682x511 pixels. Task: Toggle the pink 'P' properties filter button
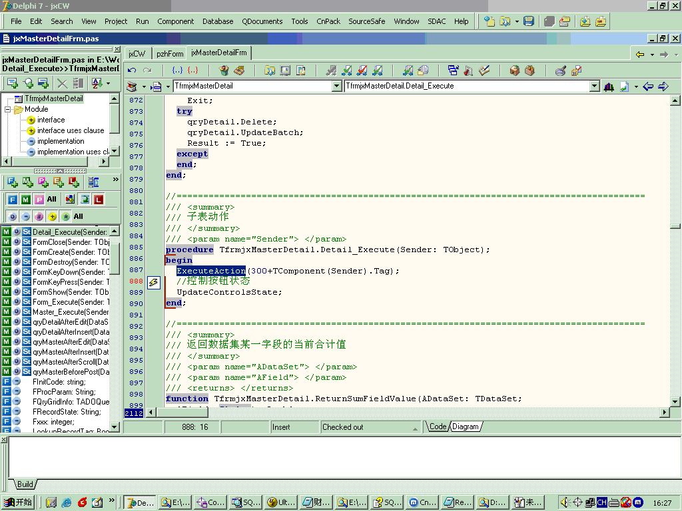pos(39,200)
